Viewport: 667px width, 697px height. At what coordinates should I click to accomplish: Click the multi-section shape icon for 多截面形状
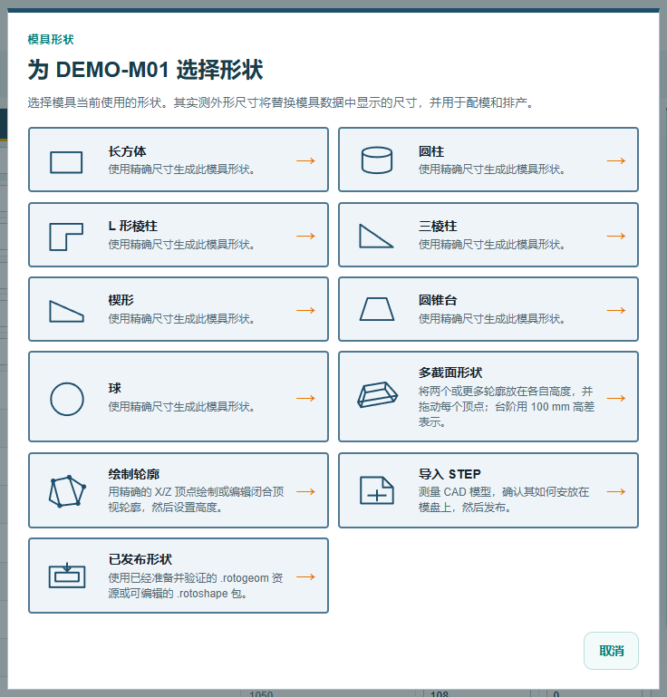coord(377,394)
